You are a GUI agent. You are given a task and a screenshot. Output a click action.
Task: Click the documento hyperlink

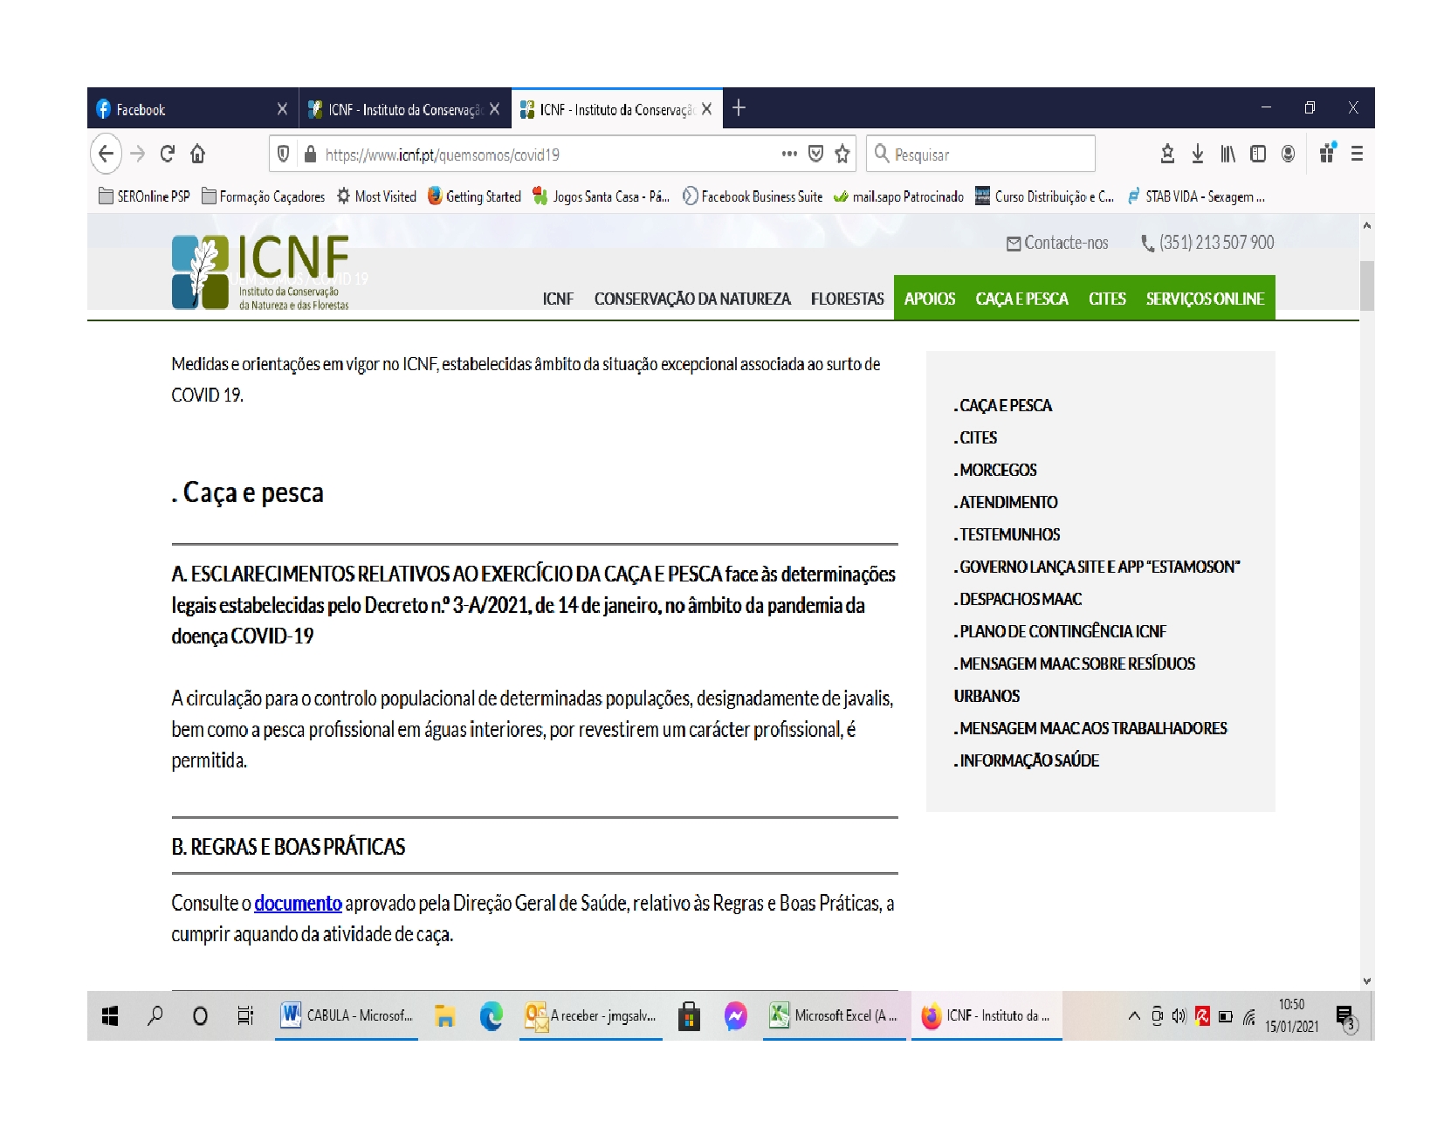[298, 904]
